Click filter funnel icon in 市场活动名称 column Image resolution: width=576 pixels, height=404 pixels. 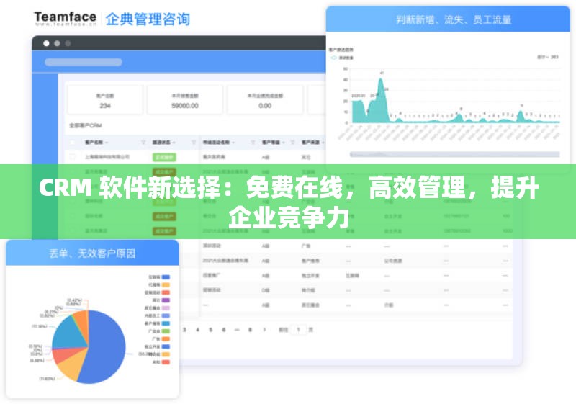pos(253,143)
